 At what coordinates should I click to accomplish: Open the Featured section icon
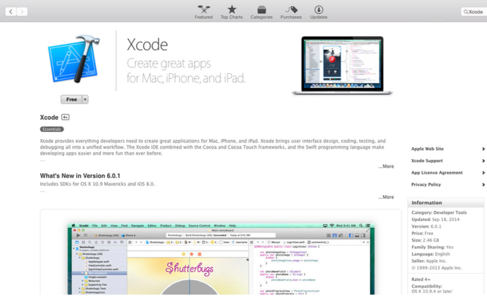click(x=203, y=10)
